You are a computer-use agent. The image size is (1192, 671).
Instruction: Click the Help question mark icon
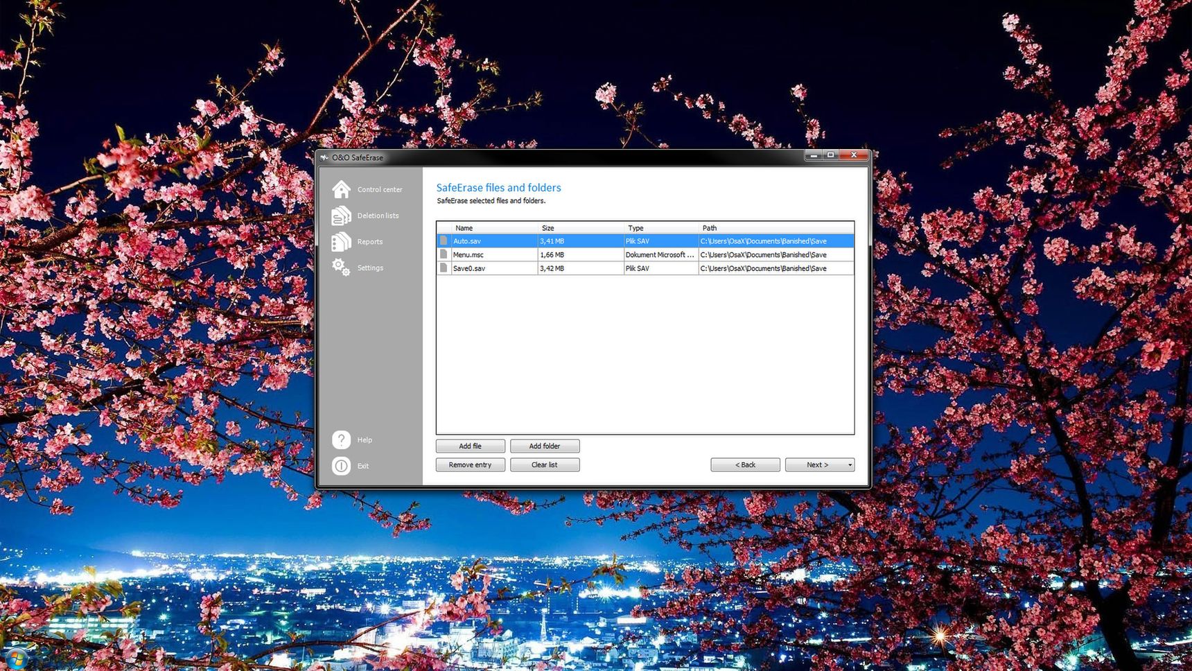341,439
